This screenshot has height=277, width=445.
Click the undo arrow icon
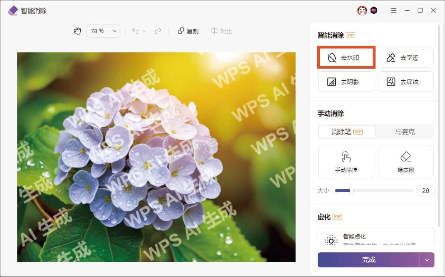[135, 31]
